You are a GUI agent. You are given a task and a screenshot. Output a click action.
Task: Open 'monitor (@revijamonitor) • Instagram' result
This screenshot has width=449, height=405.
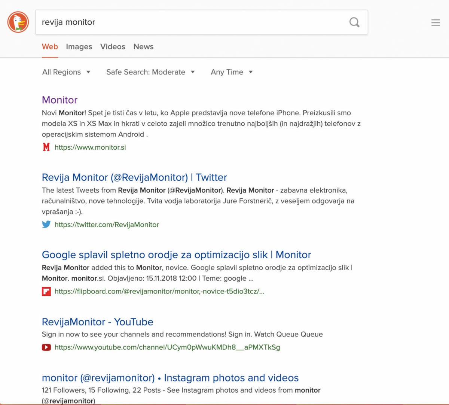(x=170, y=378)
